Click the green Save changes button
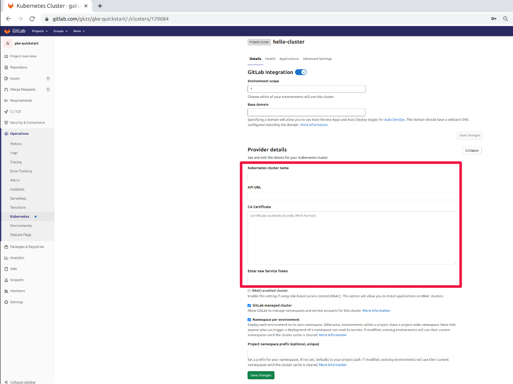This screenshot has width=513, height=384. [x=261, y=375]
